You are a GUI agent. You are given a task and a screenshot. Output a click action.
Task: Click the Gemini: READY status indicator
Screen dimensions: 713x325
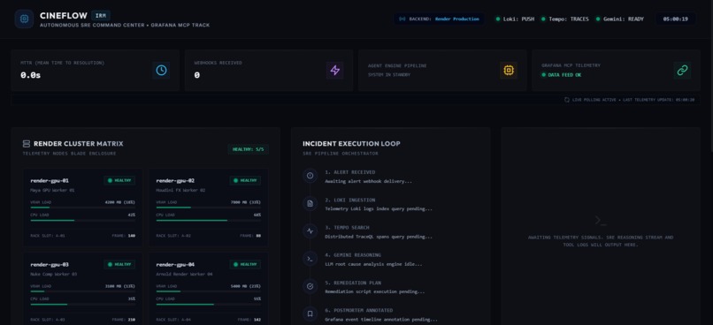pos(620,19)
